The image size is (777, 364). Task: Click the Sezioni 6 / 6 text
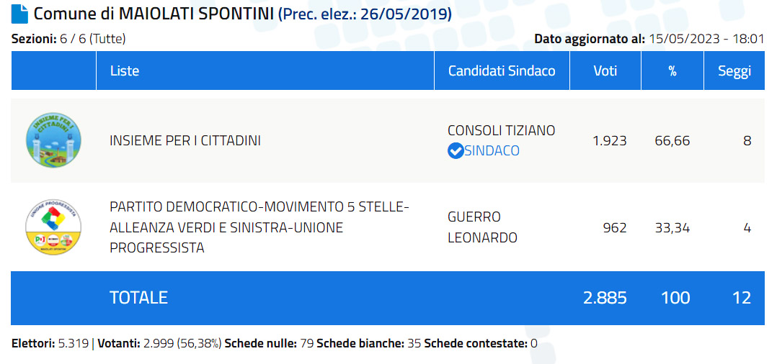(x=68, y=39)
